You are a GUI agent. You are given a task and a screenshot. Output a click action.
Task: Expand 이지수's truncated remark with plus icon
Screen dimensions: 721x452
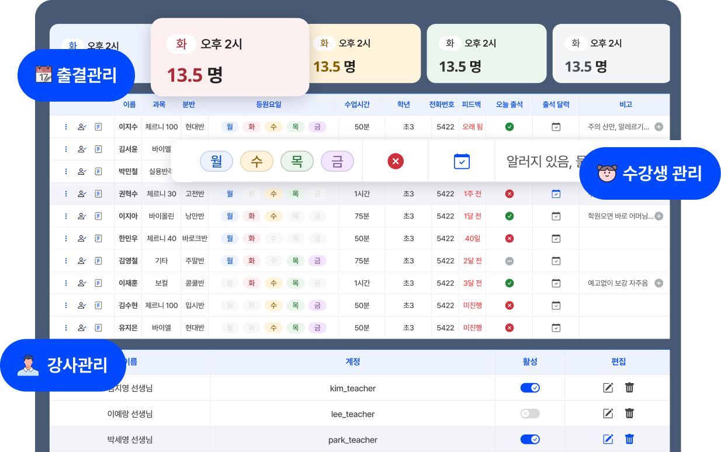click(658, 127)
